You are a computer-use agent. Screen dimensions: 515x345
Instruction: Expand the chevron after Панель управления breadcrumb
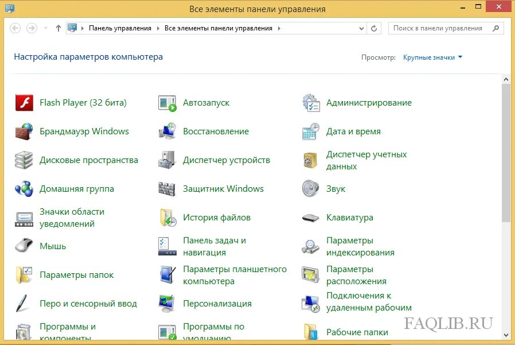(x=158, y=28)
